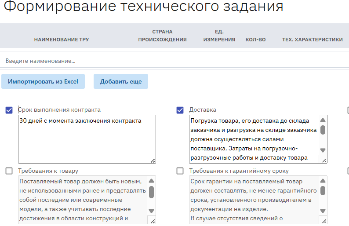Image resolution: width=349 pixels, height=226 pixels.
Task: Grab resize handle of Срок выполнения контракта box
Action: (x=153, y=160)
